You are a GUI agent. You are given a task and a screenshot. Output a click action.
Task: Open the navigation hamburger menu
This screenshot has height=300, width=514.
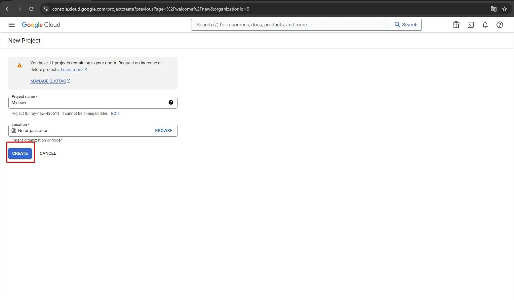[x=12, y=25]
